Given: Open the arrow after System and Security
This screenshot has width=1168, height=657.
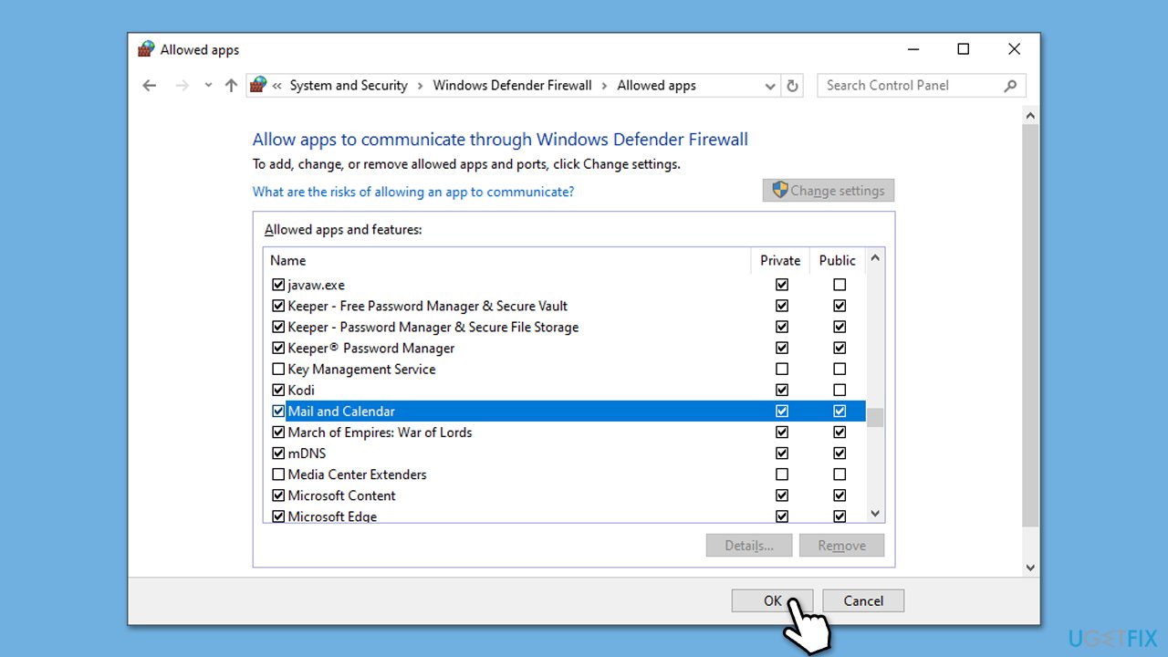Looking at the screenshot, I should point(421,86).
